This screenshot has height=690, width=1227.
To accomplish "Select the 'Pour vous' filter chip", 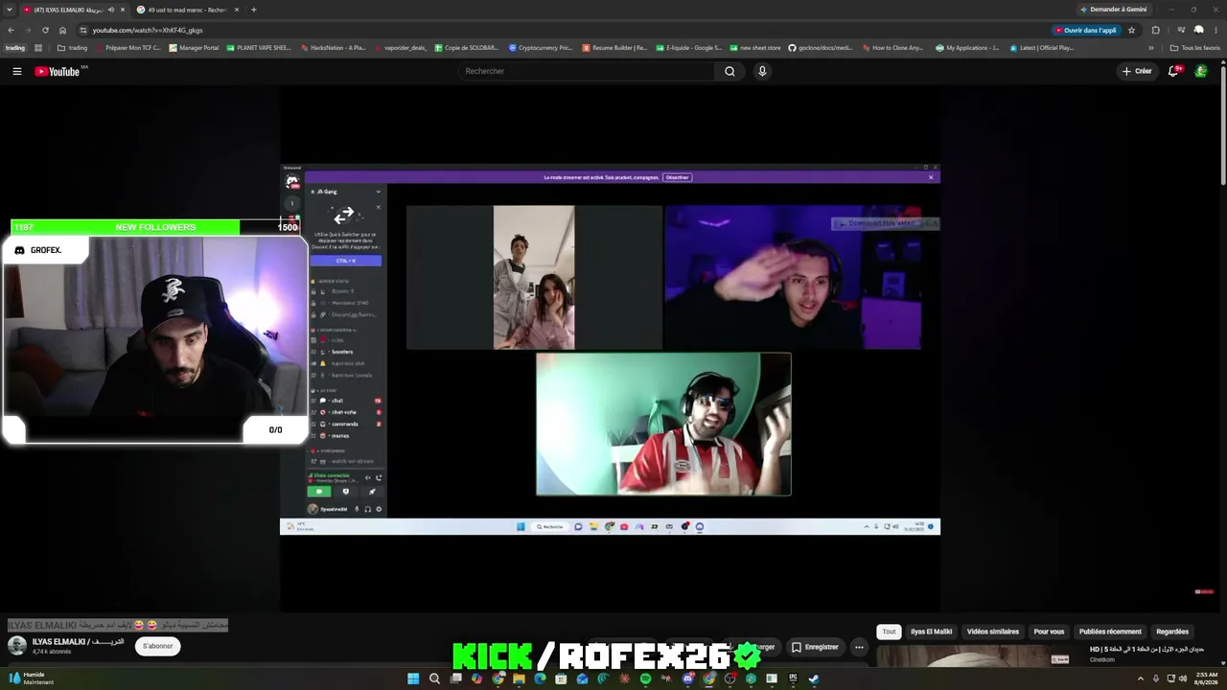I will coord(1049,632).
